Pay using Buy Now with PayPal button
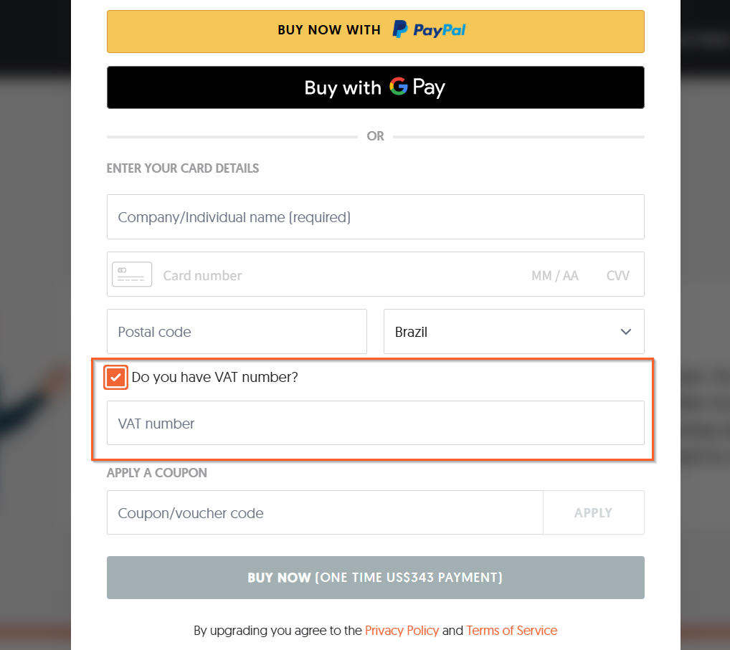 click(x=375, y=32)
